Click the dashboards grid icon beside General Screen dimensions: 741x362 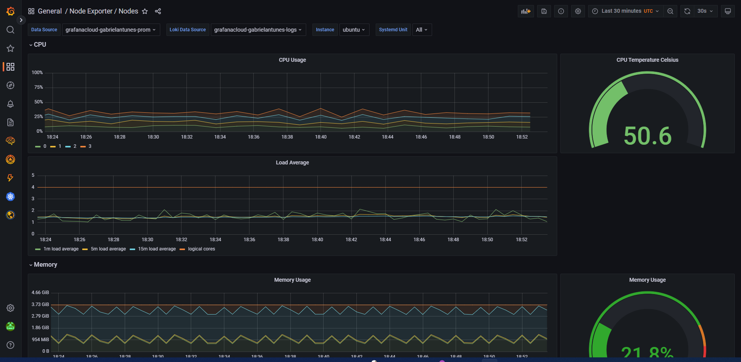[31, 11]
